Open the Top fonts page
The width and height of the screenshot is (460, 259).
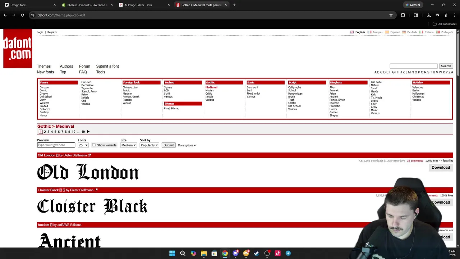click(x=63, y=72)
